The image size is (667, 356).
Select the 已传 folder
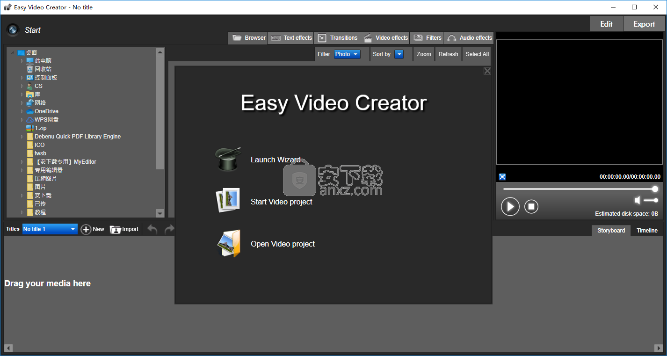[36, 204]
